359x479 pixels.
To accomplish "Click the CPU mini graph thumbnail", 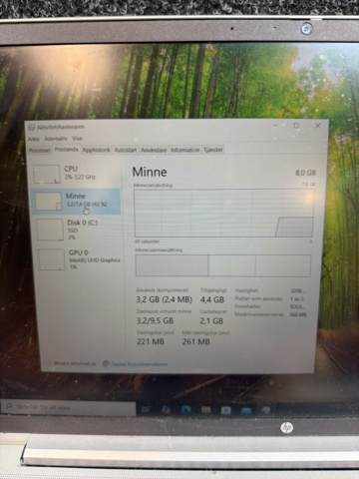I will 47,174.
